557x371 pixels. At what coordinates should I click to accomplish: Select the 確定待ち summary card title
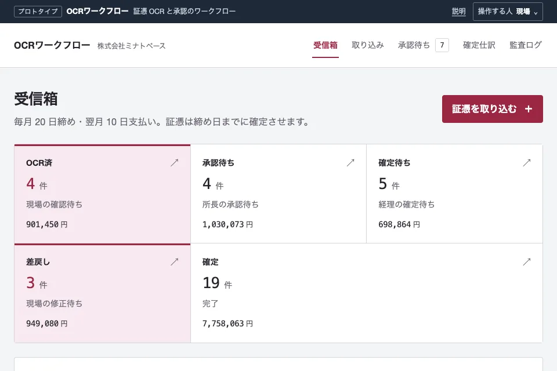[395, 162]
